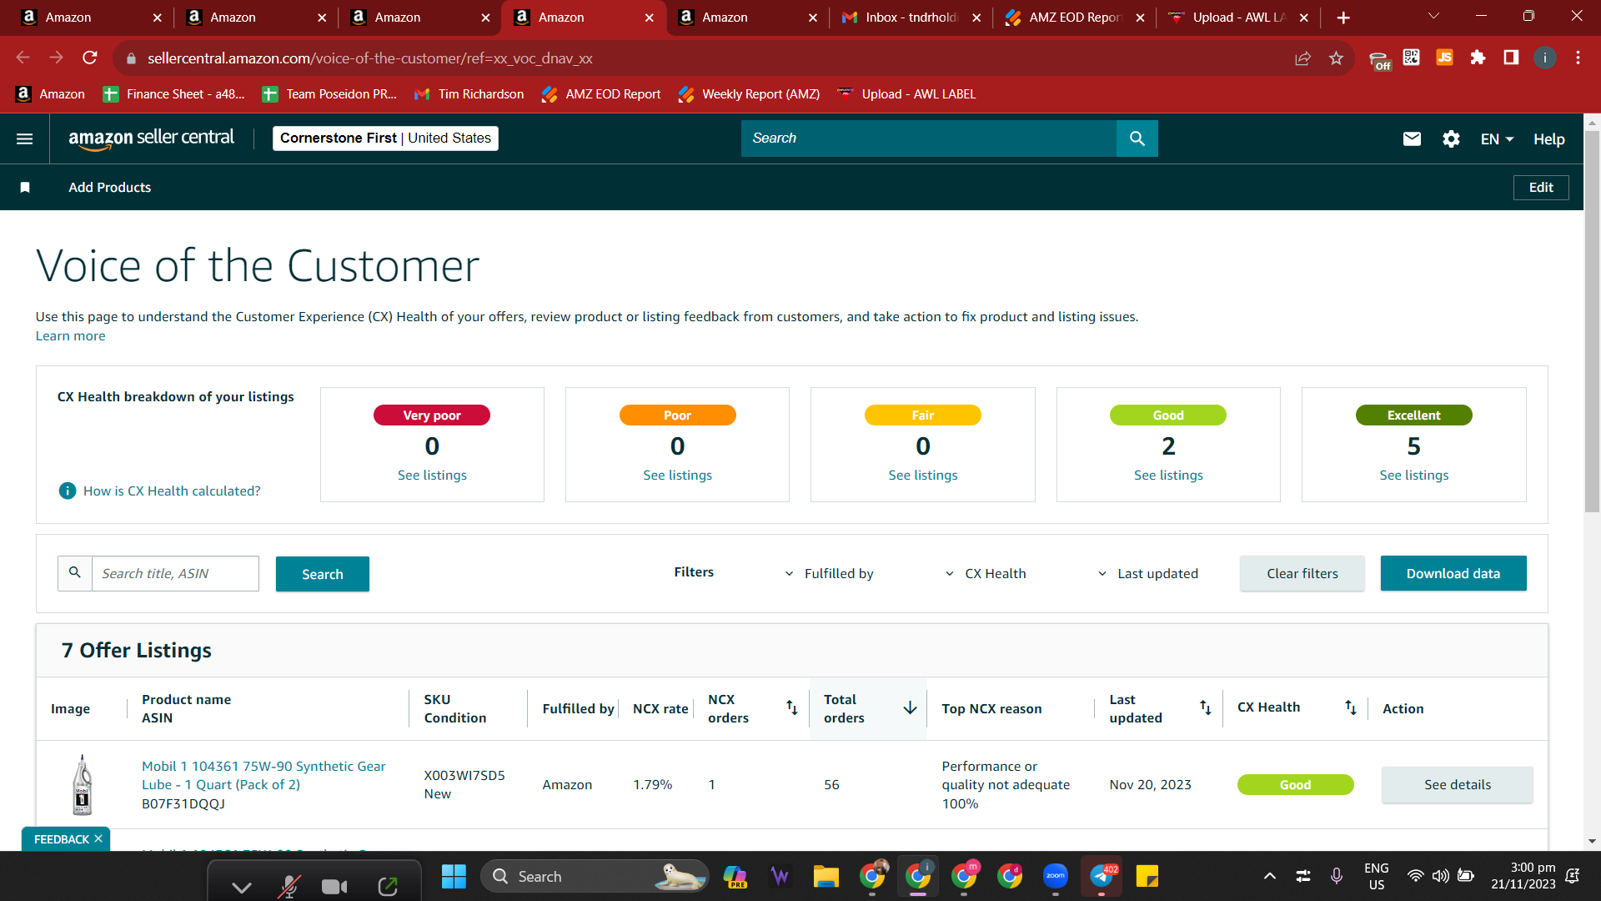
Task: Open the Chrome tab search chevron
Action: click(1433, 17)
